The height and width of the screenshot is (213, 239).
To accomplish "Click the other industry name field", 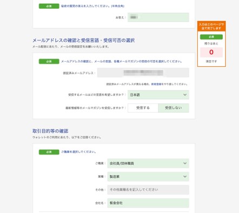I will click(x=148, y=190).
